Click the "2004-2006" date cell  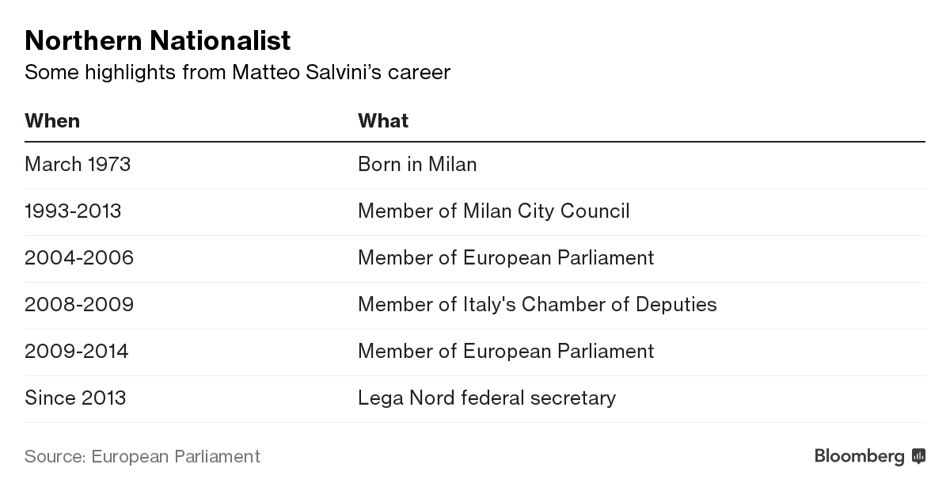pyautogui.click(x=79, y=257)
